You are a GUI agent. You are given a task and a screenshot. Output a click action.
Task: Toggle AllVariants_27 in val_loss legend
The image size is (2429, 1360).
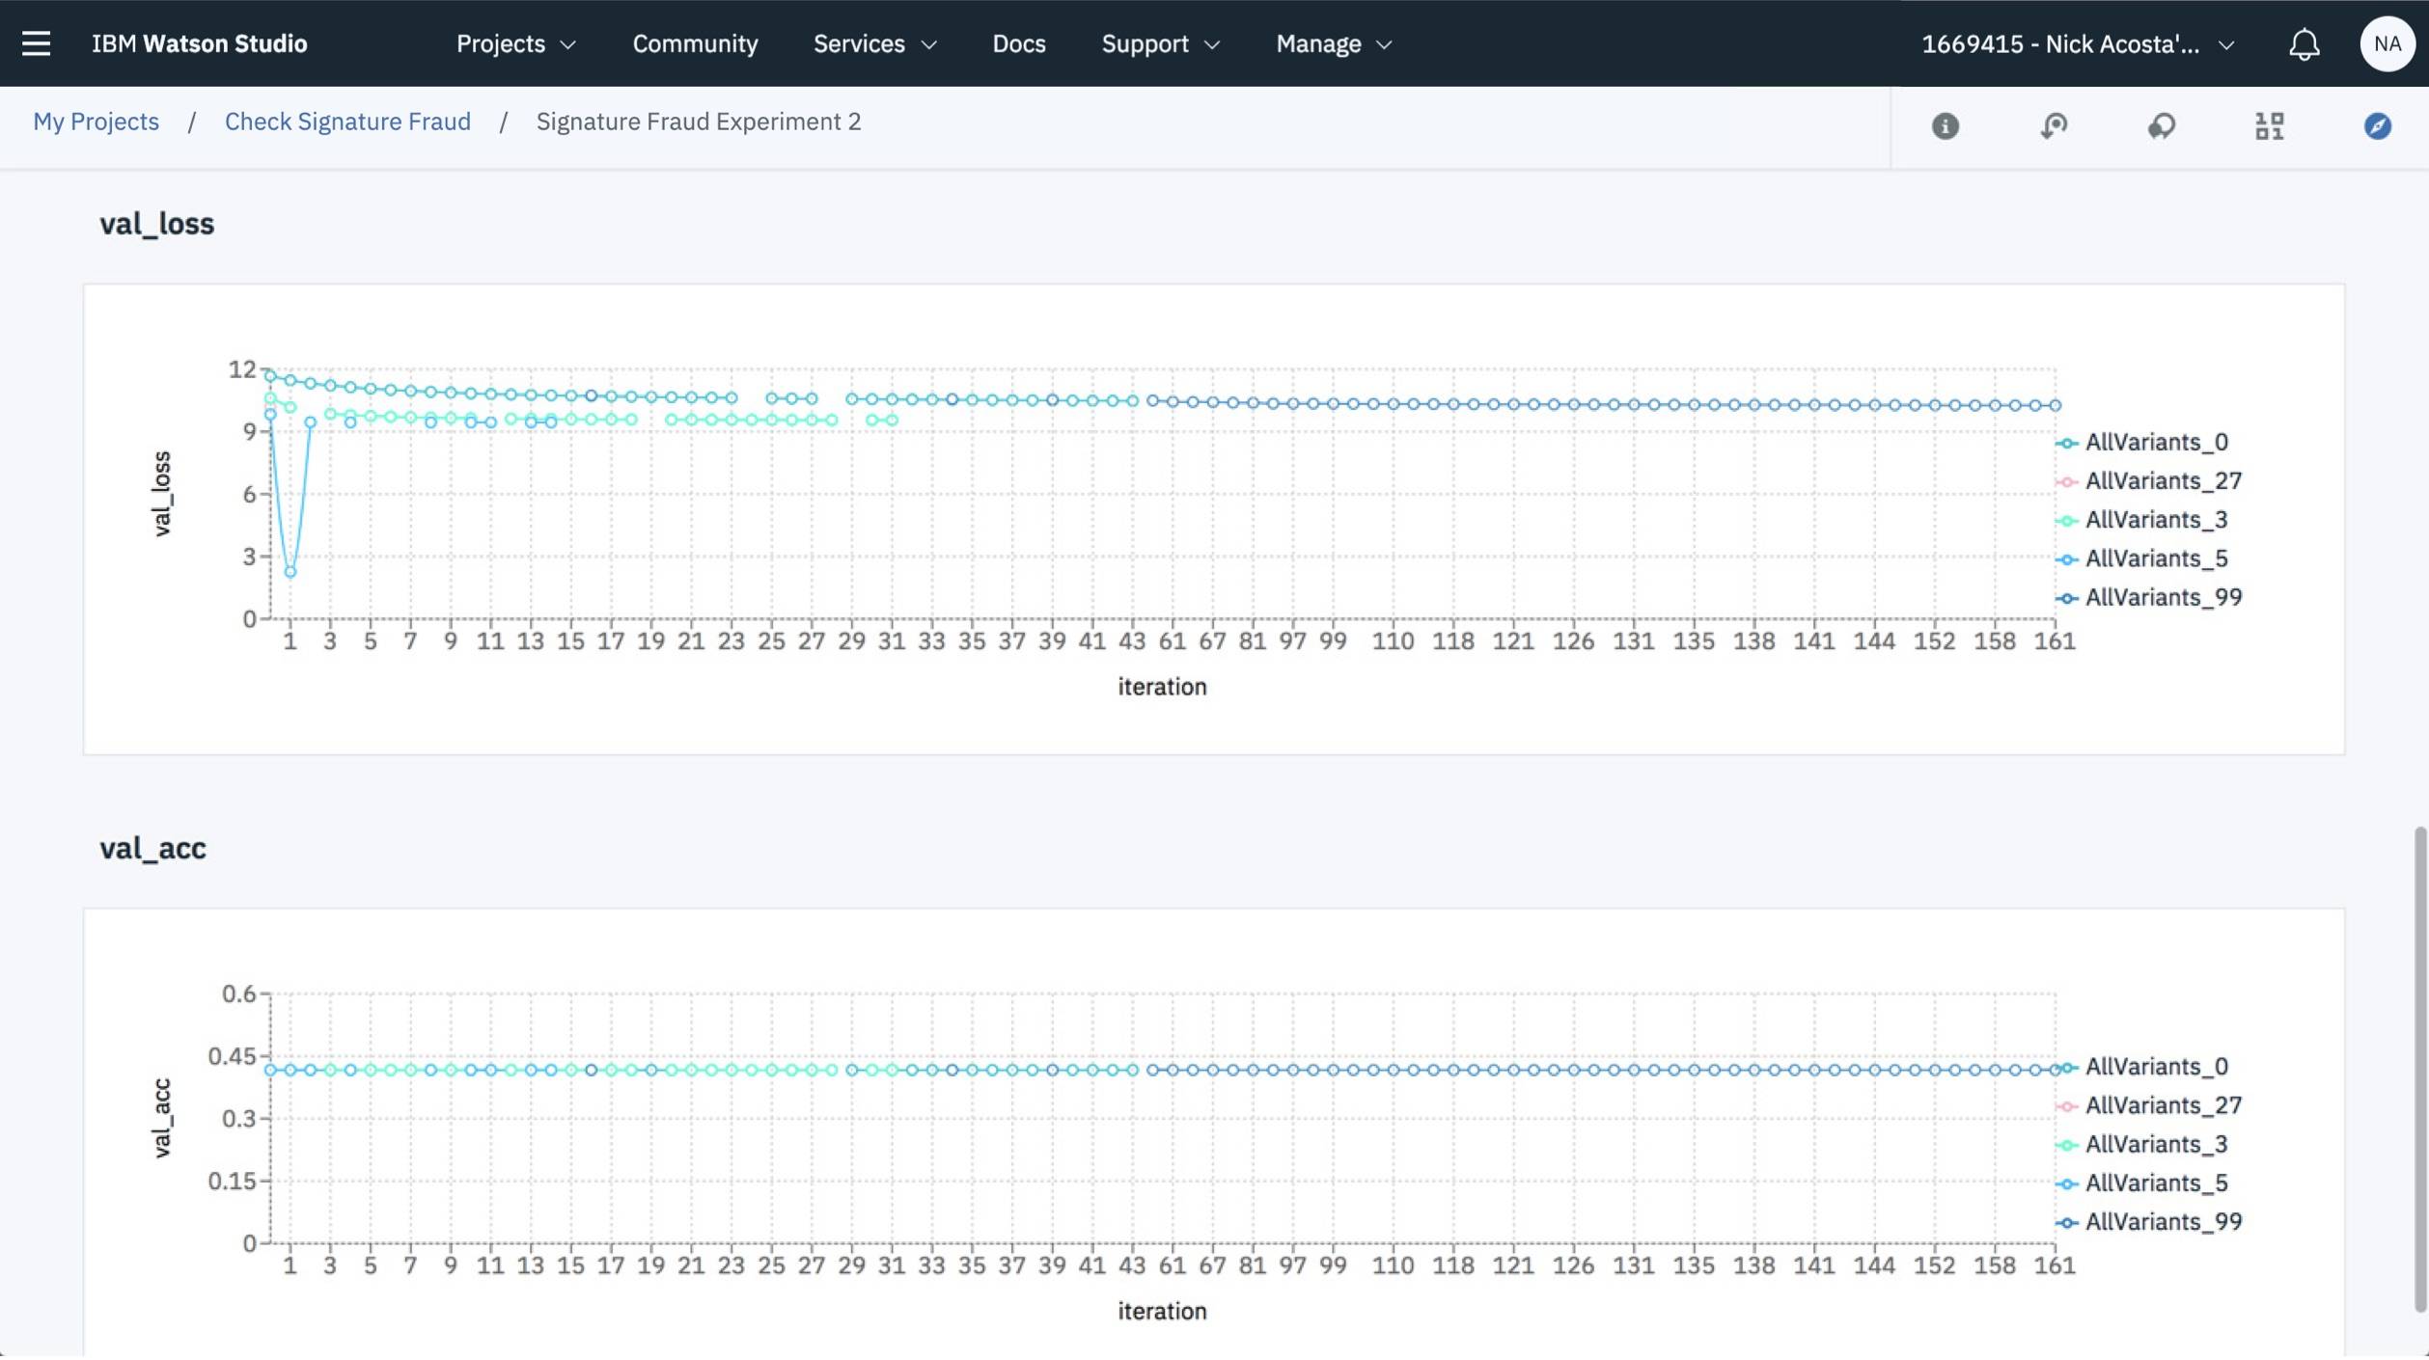[2149, 481]
